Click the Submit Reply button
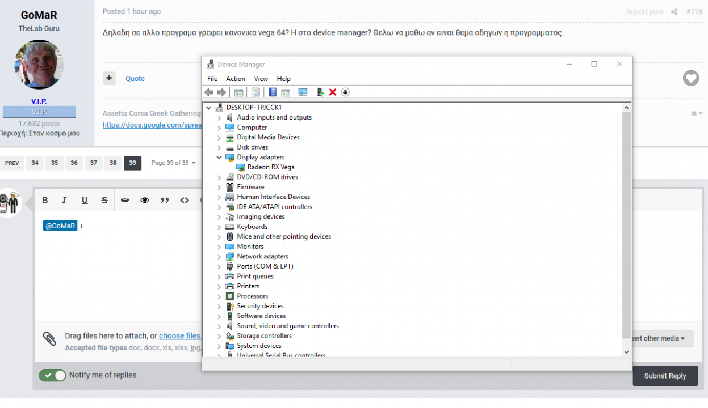The width and height of the screenshot is (708, 408). (665, 376)
